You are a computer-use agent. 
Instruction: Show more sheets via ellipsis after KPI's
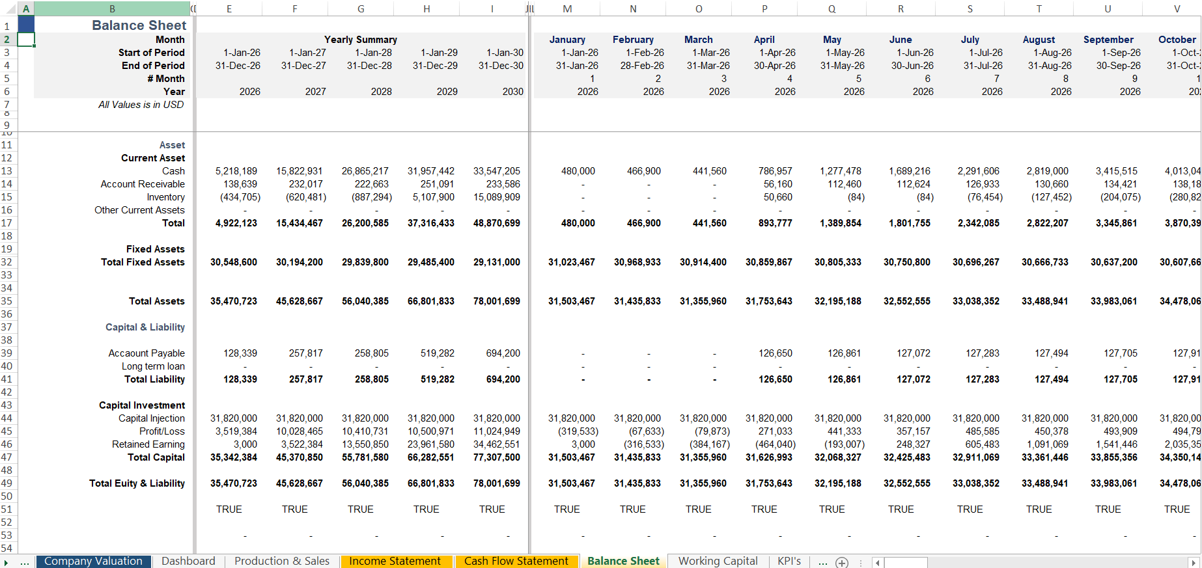(x=823, y=562)
